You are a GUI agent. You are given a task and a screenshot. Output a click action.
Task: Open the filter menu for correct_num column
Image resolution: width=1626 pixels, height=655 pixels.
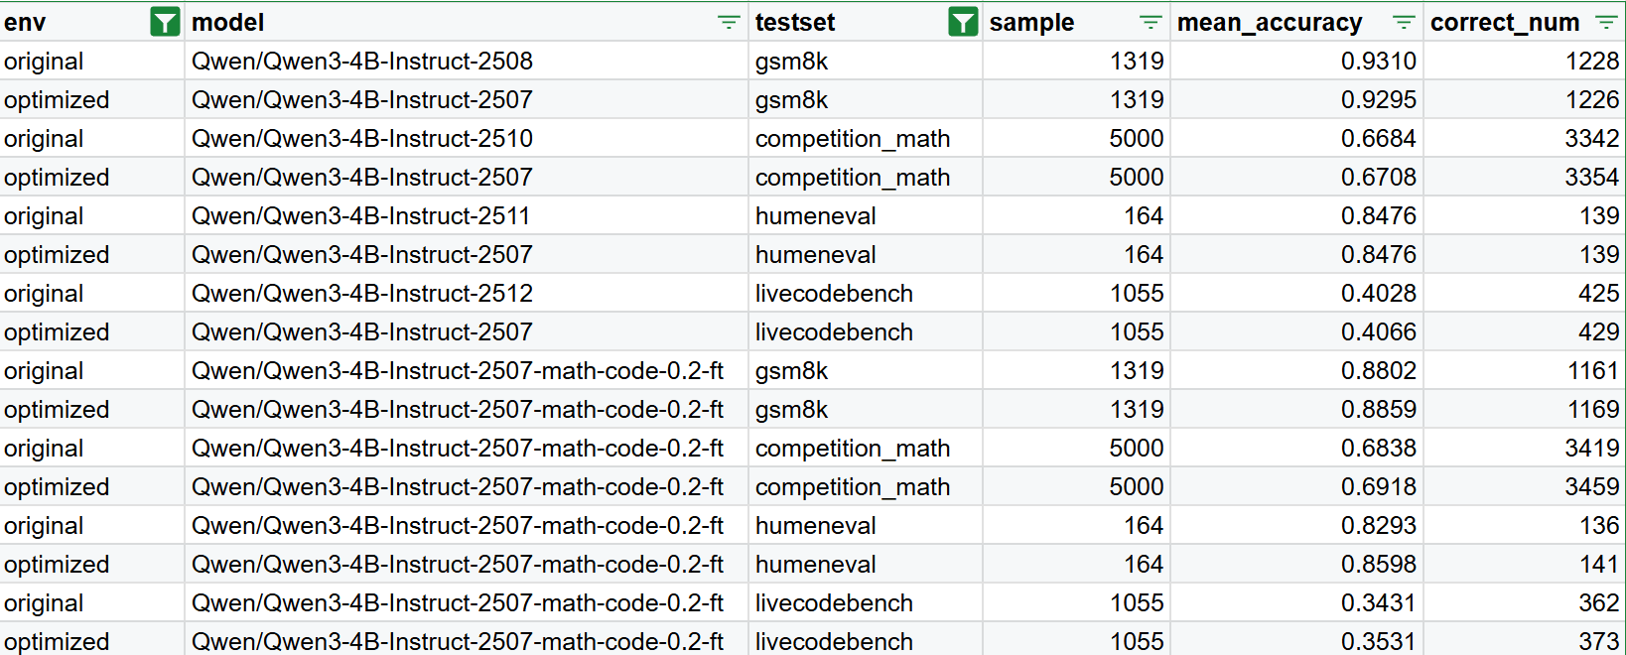[1605, 22]
